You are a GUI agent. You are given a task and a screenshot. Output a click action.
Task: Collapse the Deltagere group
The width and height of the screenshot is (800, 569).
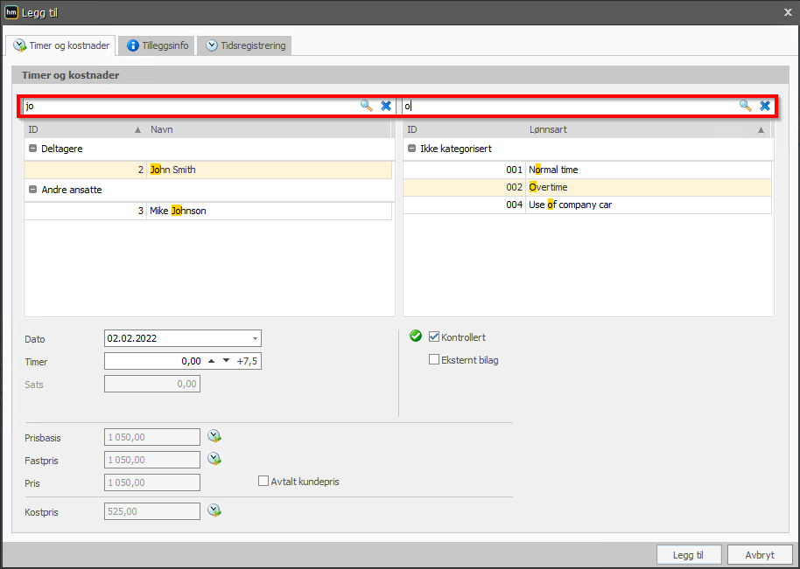[33, 149]
